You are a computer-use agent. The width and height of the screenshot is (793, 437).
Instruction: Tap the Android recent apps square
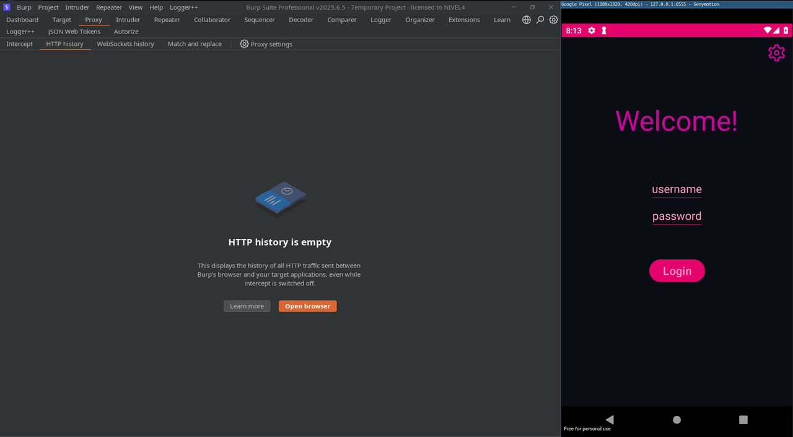click(743, 420)
